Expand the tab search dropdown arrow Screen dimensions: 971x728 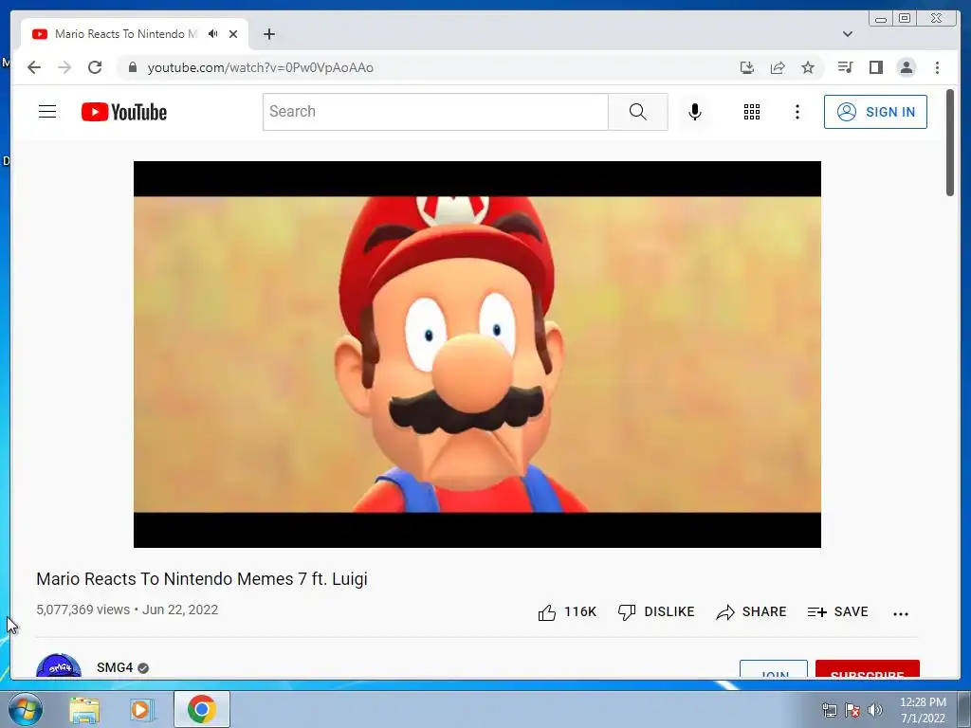pos(848,34)
